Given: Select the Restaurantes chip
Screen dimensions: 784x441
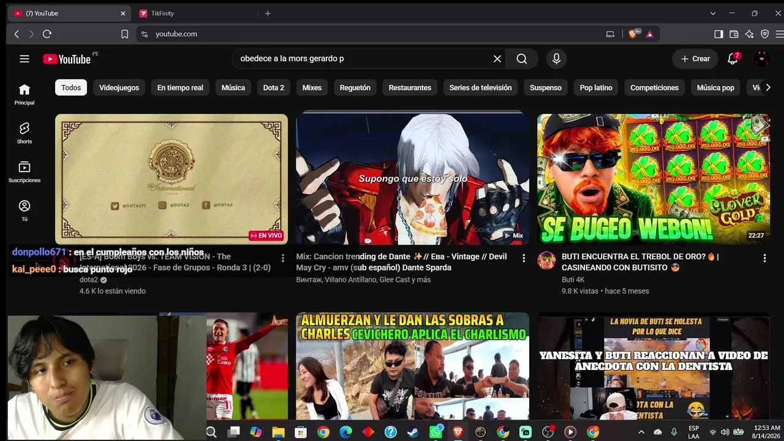Looking at the screenshot, I should [410, 88].
